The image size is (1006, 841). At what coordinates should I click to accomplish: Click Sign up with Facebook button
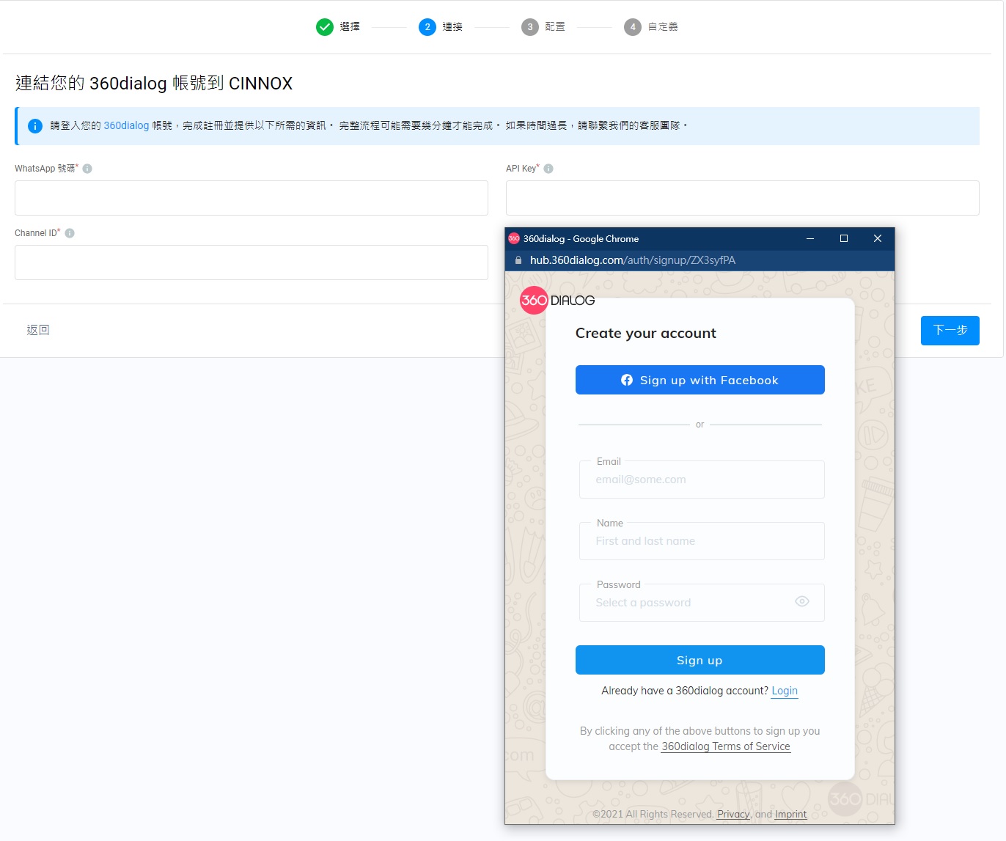[x=700, y=380]
